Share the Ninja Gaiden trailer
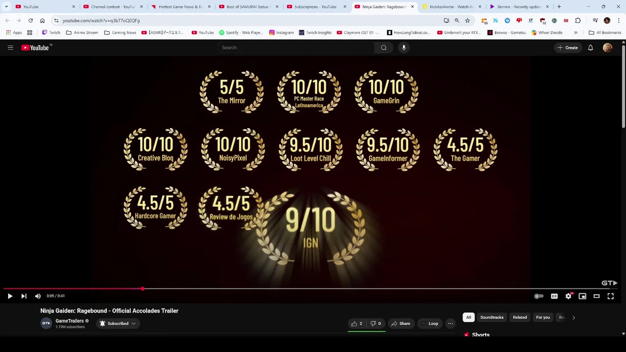626x352 pixels. [401, 323]
